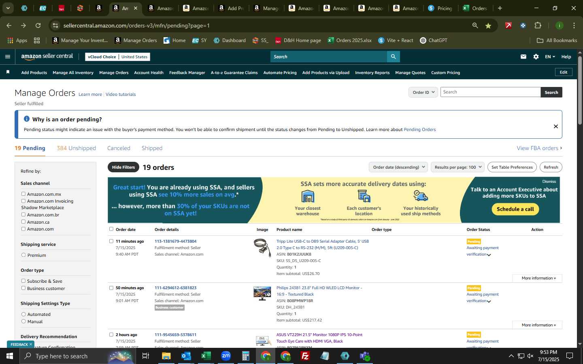Viewport: 583px width, 364px height.
Task: Open the Seller Central hamburger menu
Action: click(x=7, y=57)
